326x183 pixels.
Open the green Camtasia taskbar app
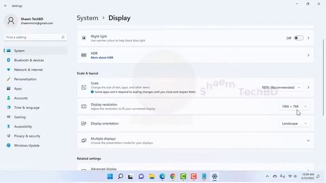(x=183, y=176)
